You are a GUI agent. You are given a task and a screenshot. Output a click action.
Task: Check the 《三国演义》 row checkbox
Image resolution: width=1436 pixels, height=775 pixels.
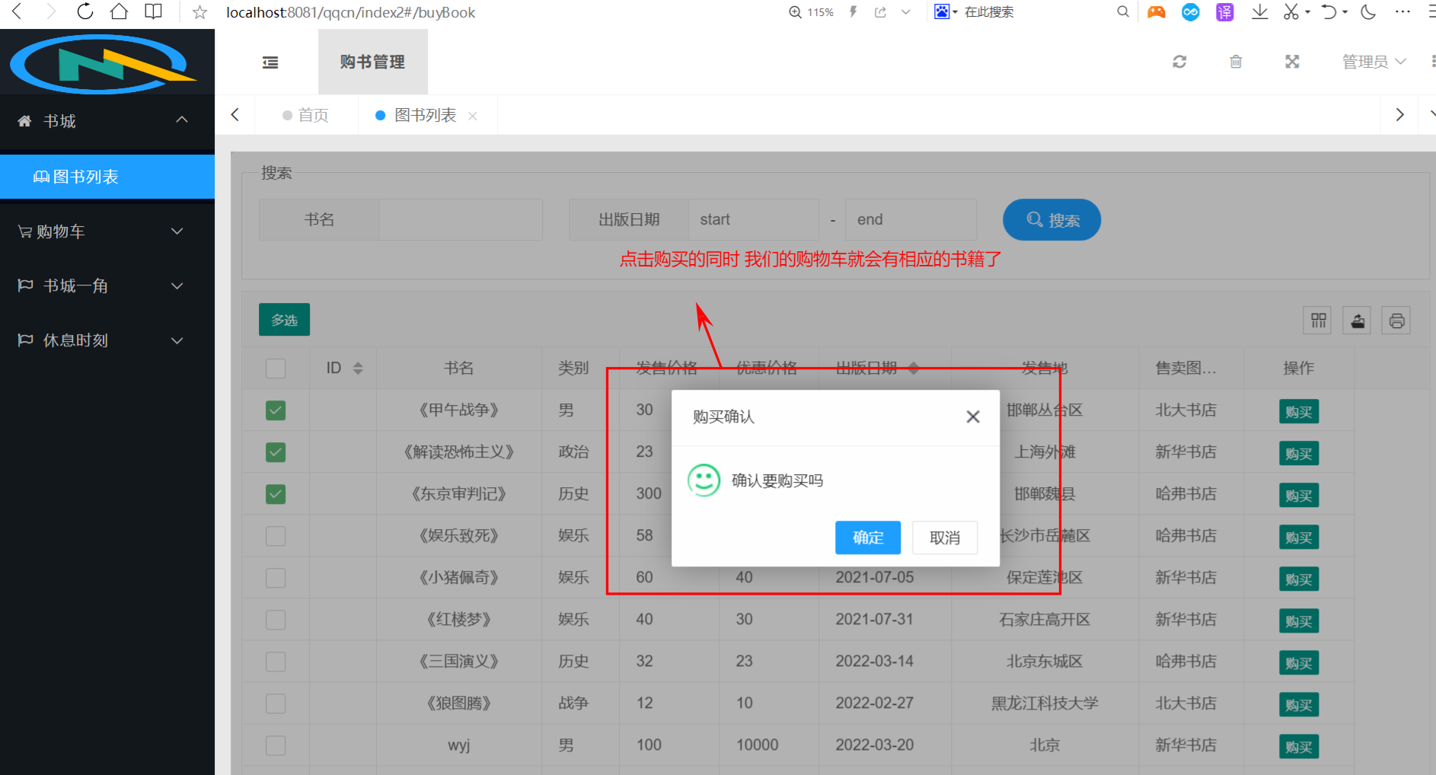pos(276,662)
